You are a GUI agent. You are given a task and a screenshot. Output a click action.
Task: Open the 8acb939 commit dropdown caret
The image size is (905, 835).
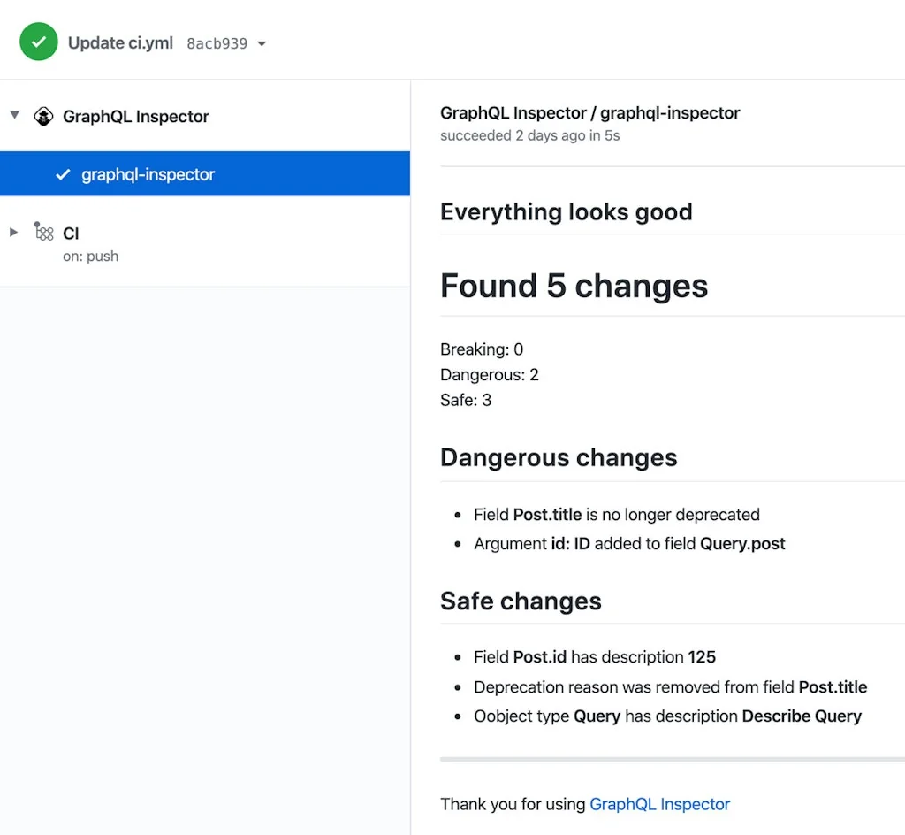[261, 42]
